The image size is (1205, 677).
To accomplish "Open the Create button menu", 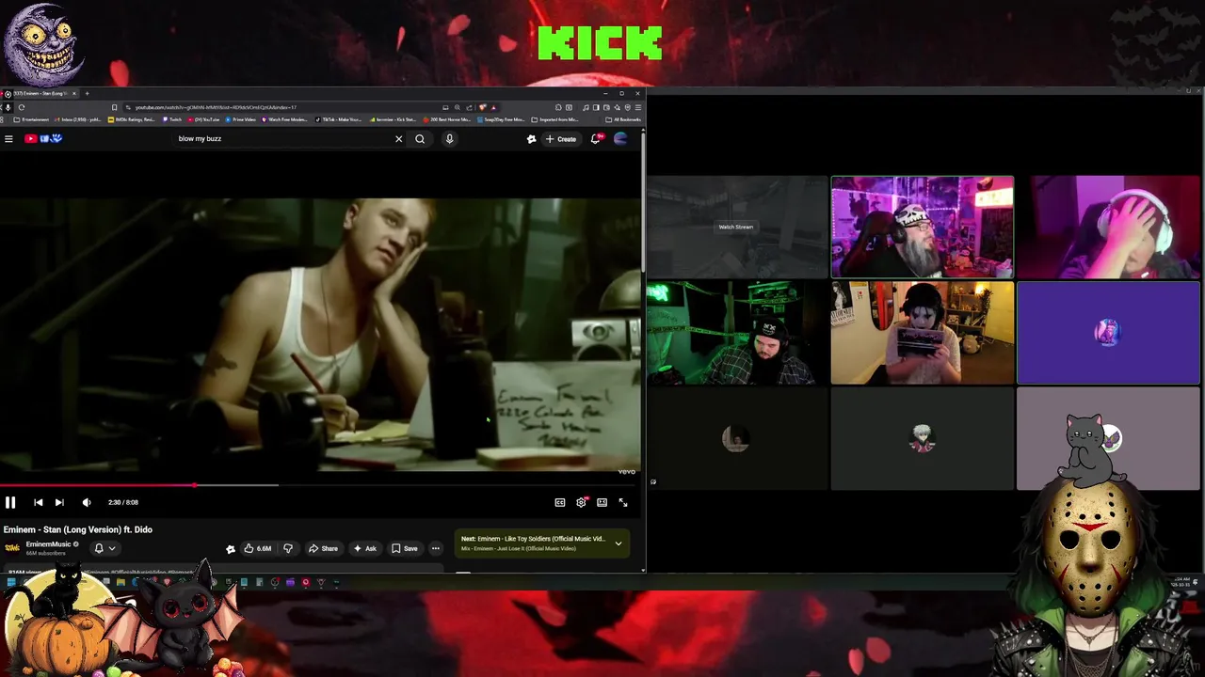I will [561, 139].
